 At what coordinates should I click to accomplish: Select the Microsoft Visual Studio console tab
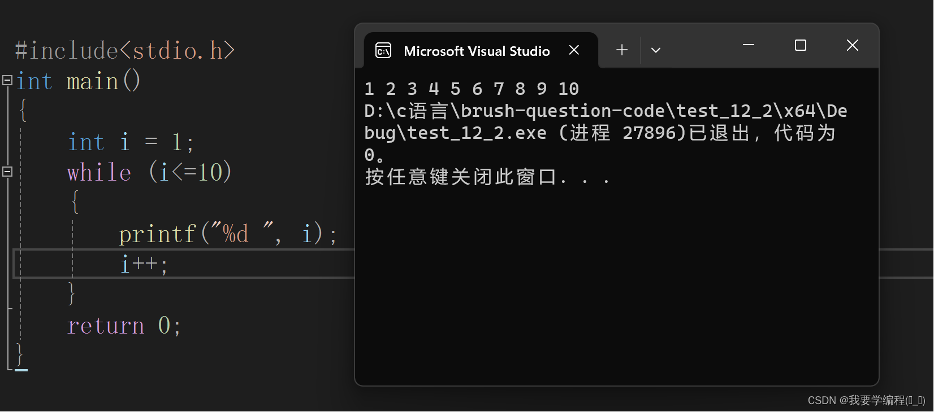[x=481, y=51]
